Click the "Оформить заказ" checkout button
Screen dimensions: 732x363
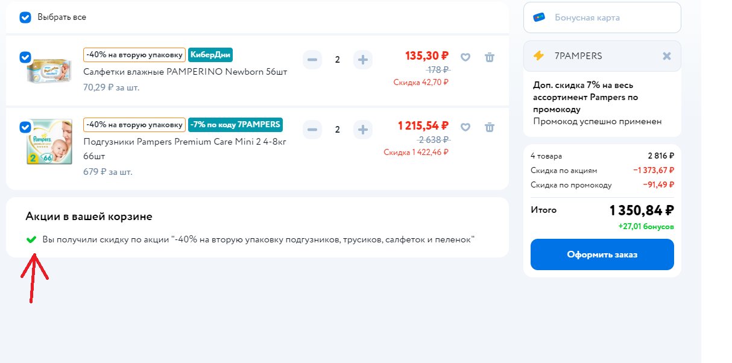click(602, 254)
